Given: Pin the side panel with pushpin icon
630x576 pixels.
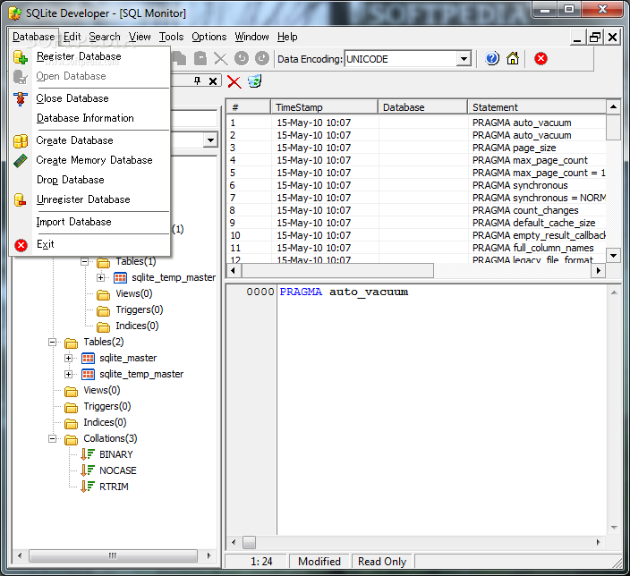Looking at the screenshot, I should 197,81.
